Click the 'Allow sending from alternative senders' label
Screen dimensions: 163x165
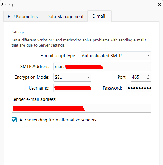click(58, 120)
